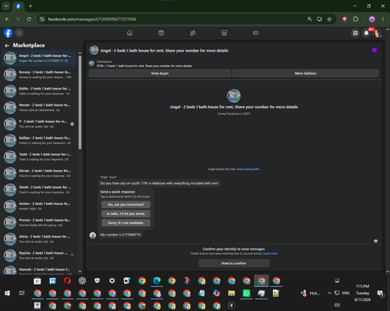This screenshot has width=390, height=311.
Task: Open the Gaming icon in top navbar
Action: pos(256,33)
